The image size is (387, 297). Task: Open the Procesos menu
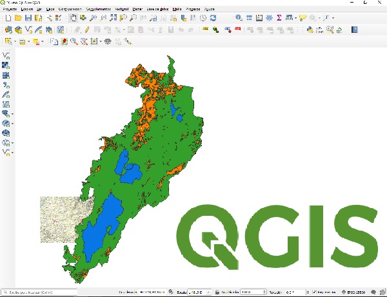(193, 9)
